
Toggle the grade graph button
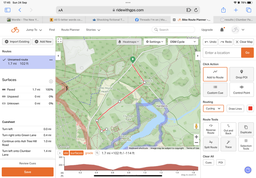[89, 153]
